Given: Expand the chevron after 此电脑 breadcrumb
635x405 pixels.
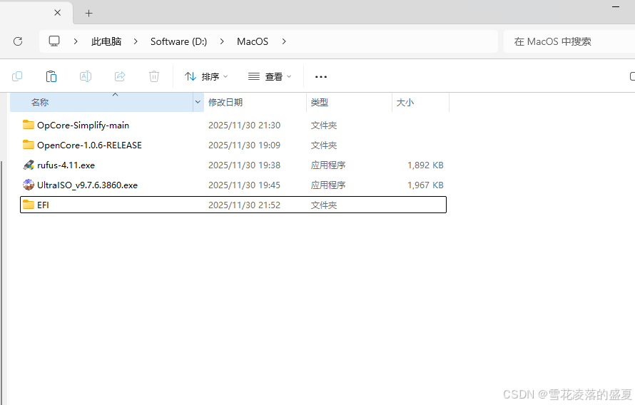Looking at the screenshot, I should [x=136, y=41].
